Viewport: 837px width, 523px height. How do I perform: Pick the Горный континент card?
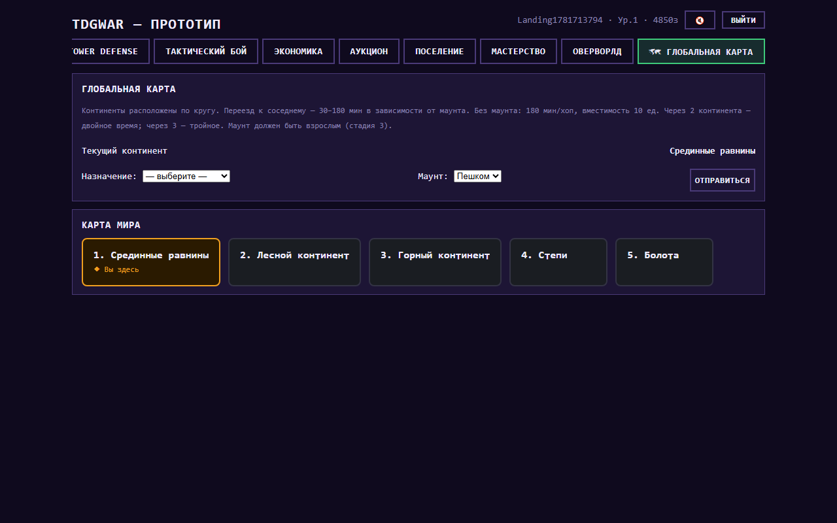pos(435,262)
